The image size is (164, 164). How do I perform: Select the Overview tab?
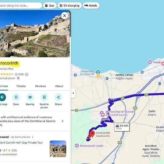click(4, 86)
